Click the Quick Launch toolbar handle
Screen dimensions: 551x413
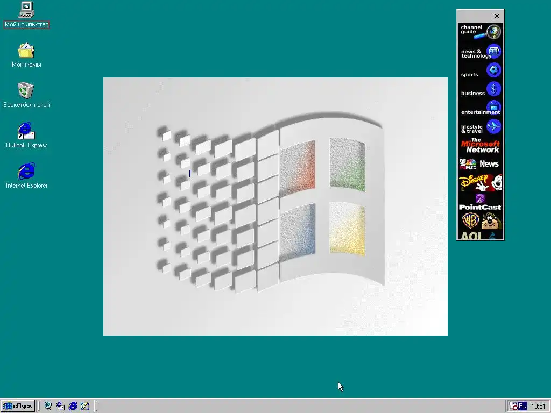tap(38, 406)
